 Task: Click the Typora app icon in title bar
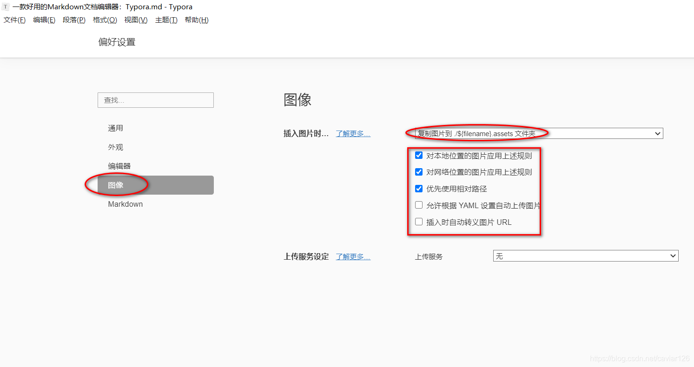[6, 7]
